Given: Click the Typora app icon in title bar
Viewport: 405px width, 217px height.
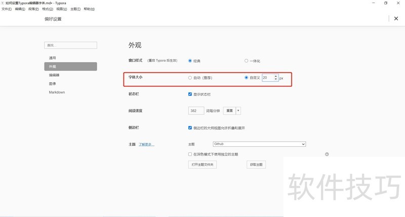Looking at the screenshot, I should [3, 3].
